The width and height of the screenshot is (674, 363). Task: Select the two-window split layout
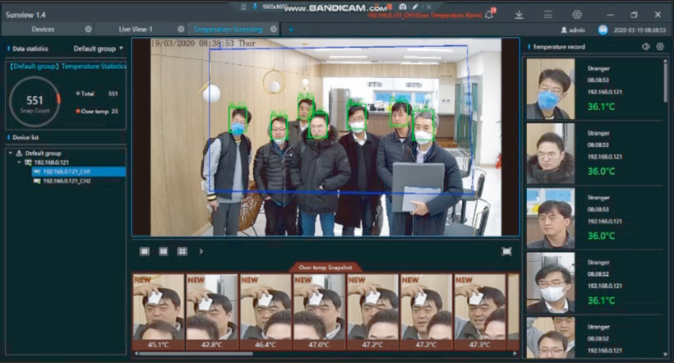coord(163,251)
